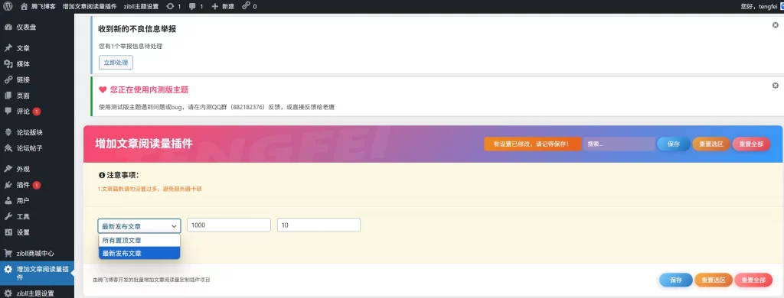Click bottom 保存 button
This screenshot has width=784, height=298.
coord(675,280)
